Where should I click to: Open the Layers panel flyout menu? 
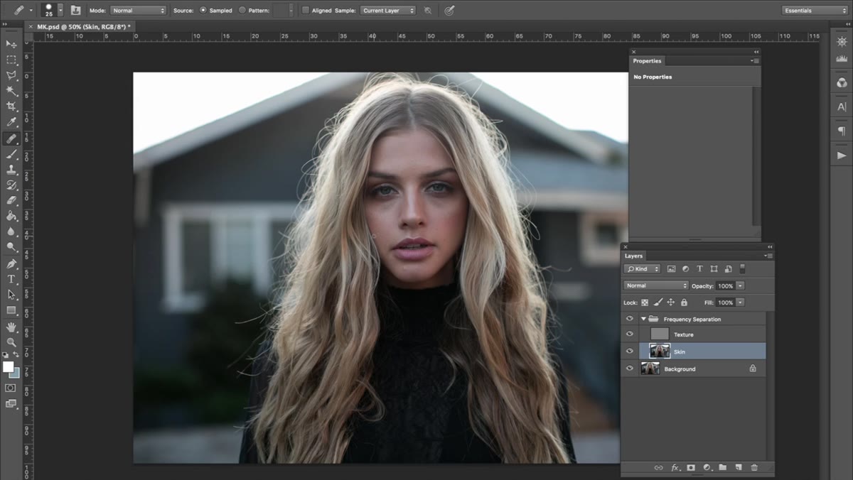point(769,256)
